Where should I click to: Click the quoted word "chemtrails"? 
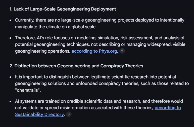(27, 90)
